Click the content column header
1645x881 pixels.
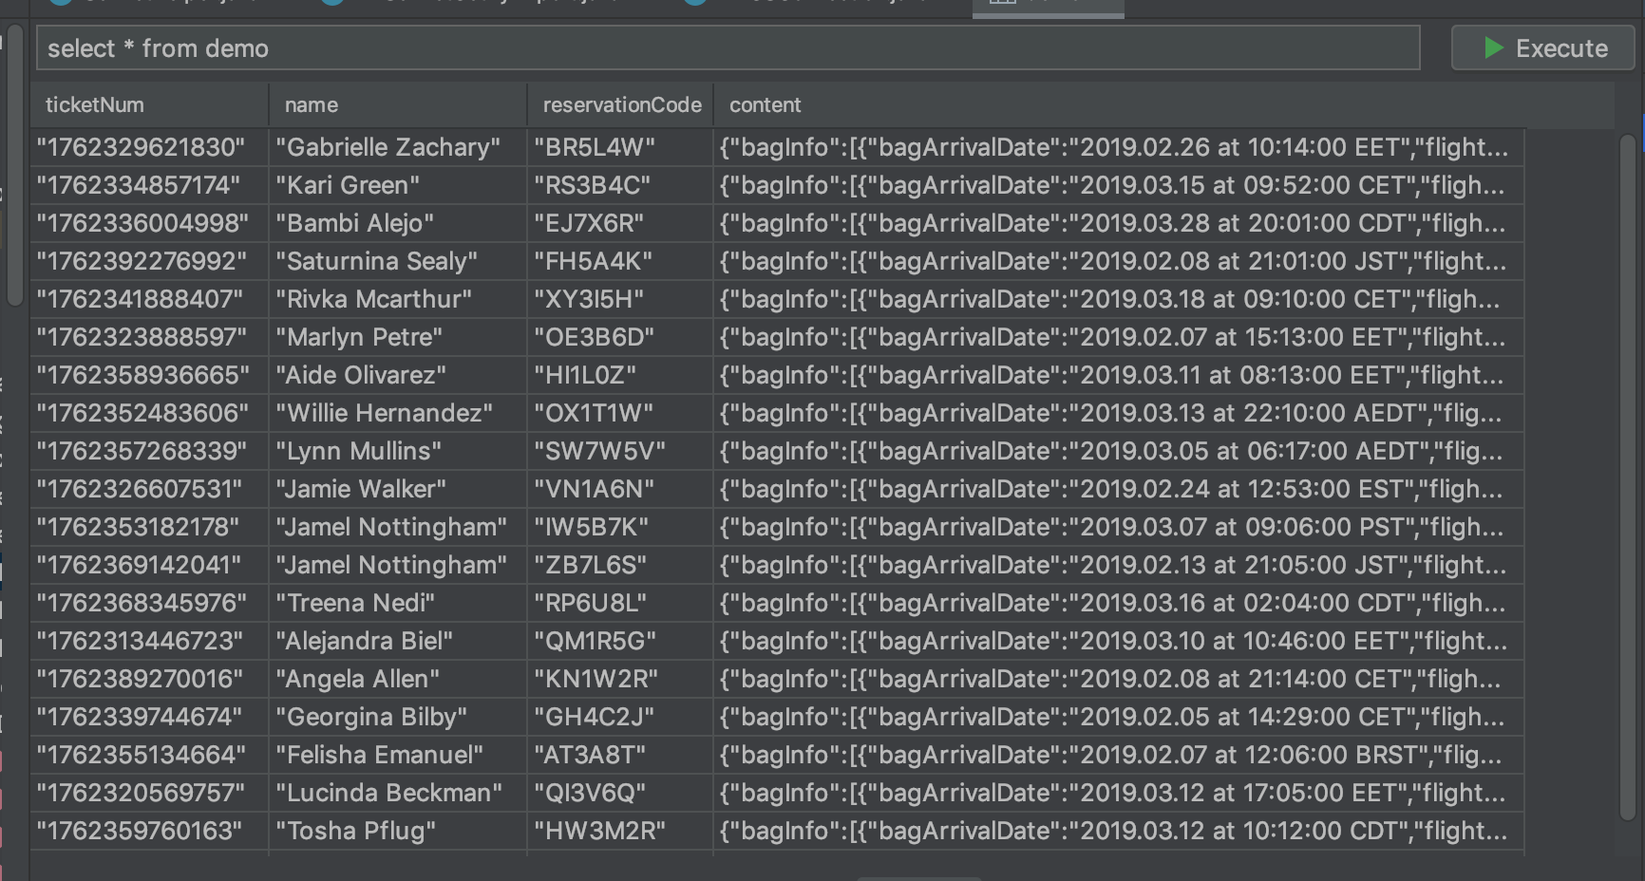[766, 105]
